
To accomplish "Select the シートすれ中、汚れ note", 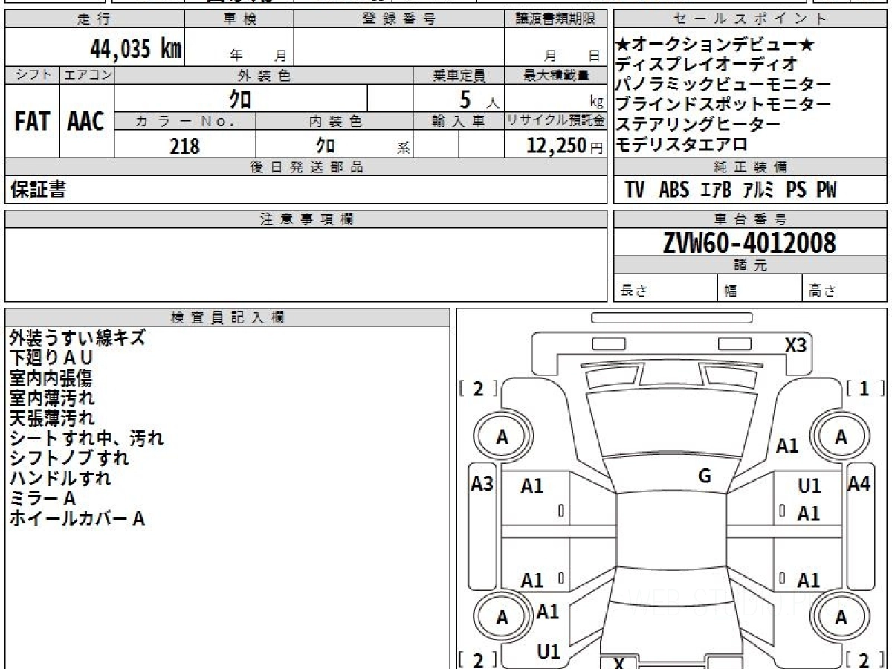I will [86, 439].
